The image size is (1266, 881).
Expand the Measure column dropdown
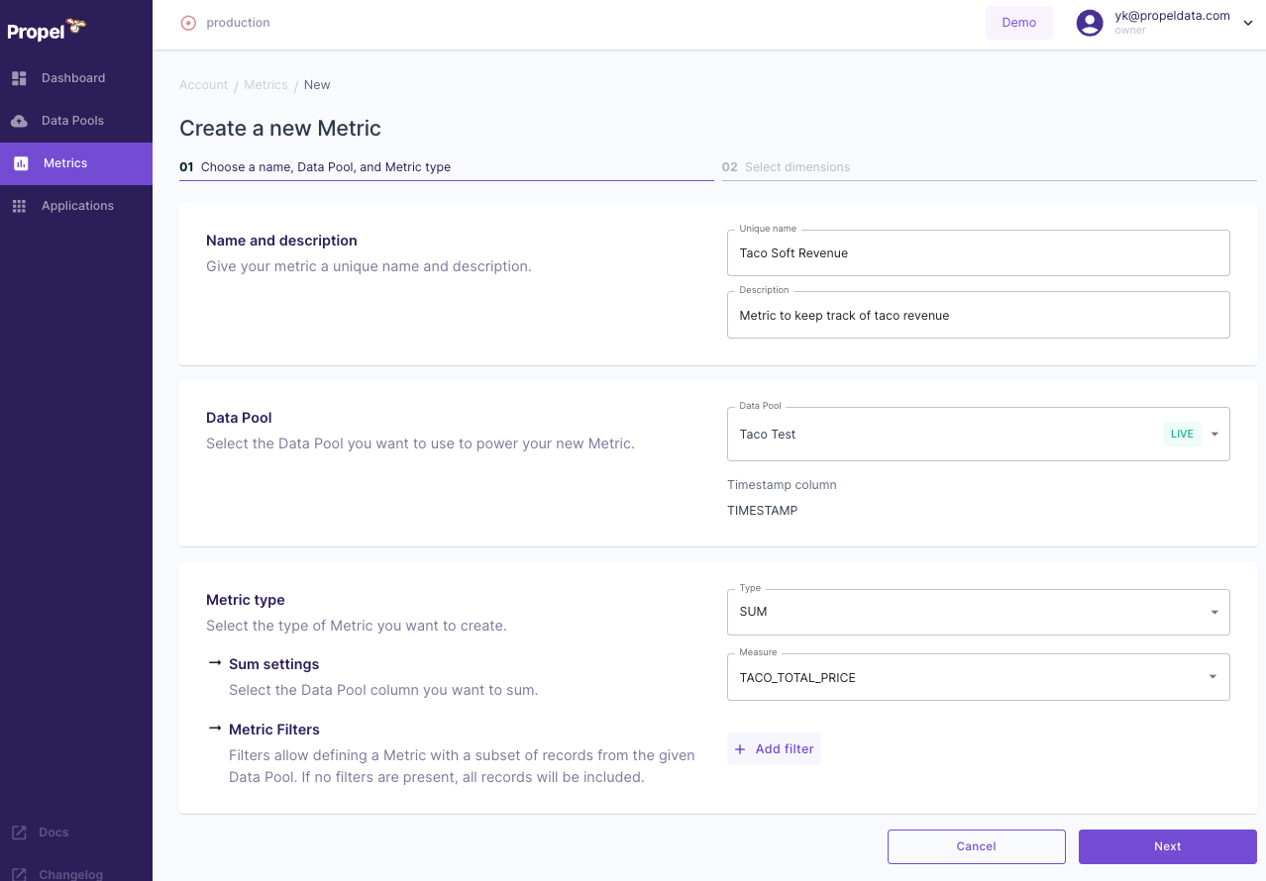tap(1212, 677)
